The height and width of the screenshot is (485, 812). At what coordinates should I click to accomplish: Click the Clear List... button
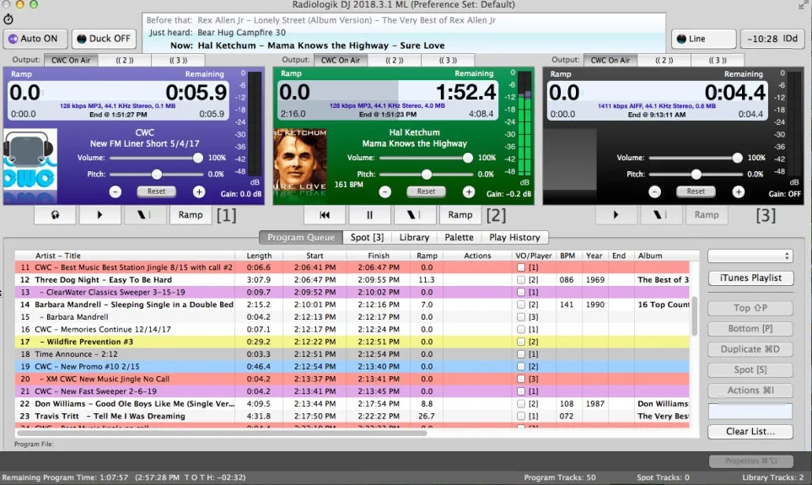pyautogui.click(x=750, y=432)
